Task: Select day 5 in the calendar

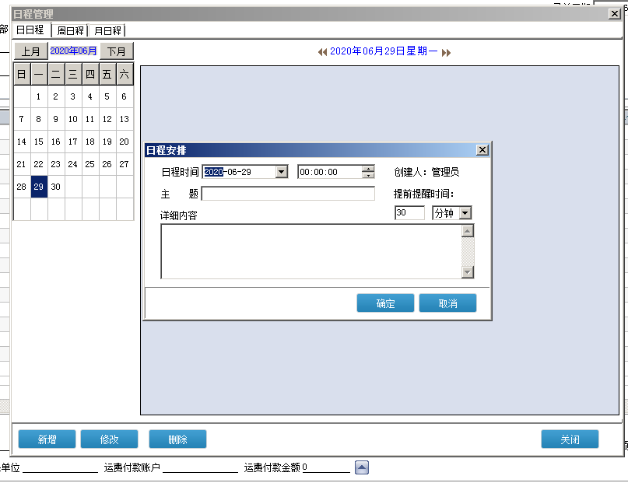Action: point(107,96)
